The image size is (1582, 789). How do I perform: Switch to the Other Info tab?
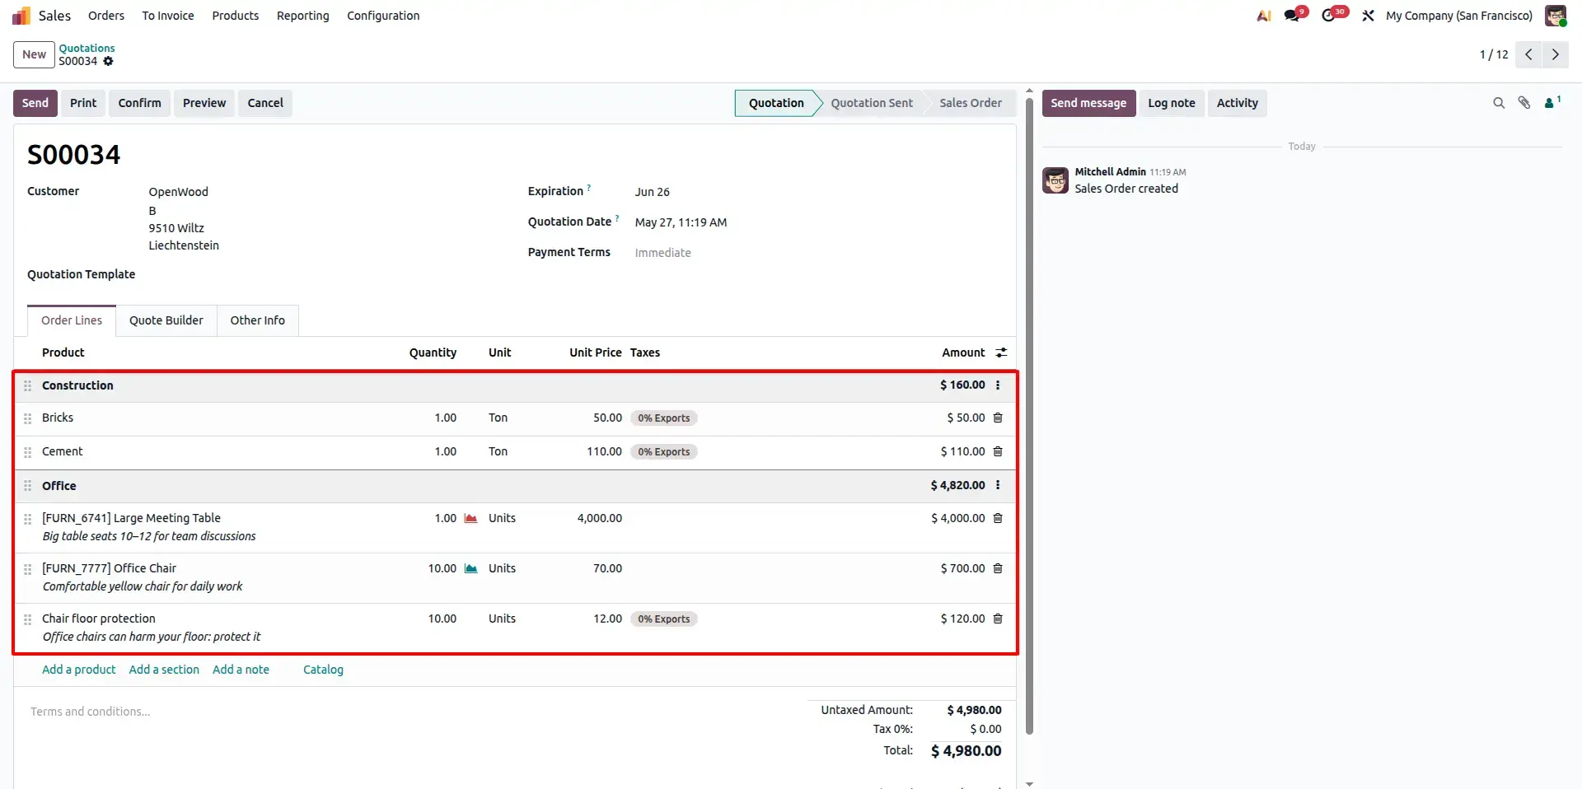tap(258, 320)
